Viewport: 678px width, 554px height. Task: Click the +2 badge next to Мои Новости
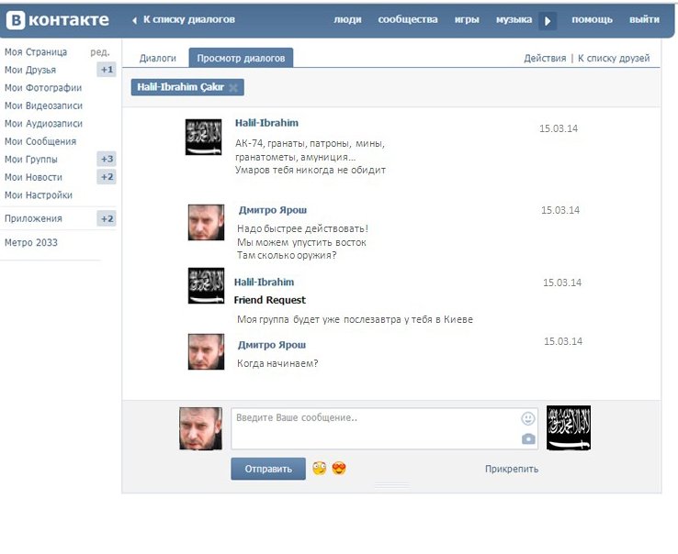coord(107,177)
